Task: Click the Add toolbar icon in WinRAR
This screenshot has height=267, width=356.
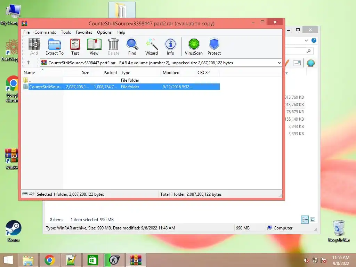Action: click(34, 47)
